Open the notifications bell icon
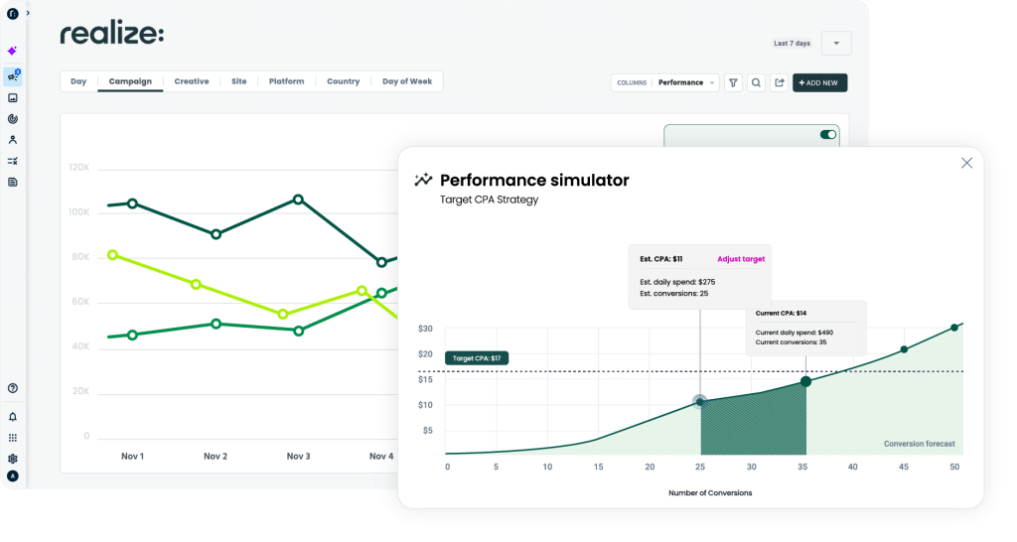 pyautogui.click(x=13, y=417)
